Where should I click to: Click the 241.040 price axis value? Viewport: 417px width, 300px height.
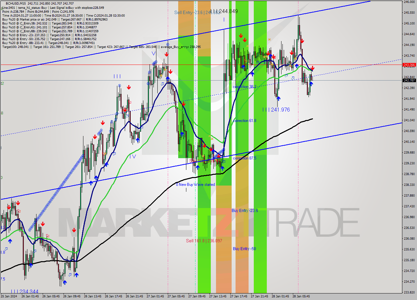pos(409,120)
